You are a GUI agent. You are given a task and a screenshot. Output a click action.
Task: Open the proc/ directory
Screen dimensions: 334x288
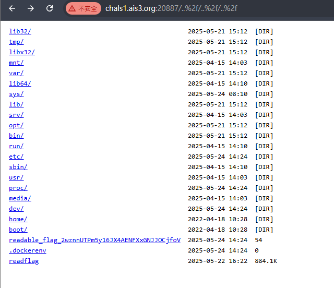click(18, 188)
